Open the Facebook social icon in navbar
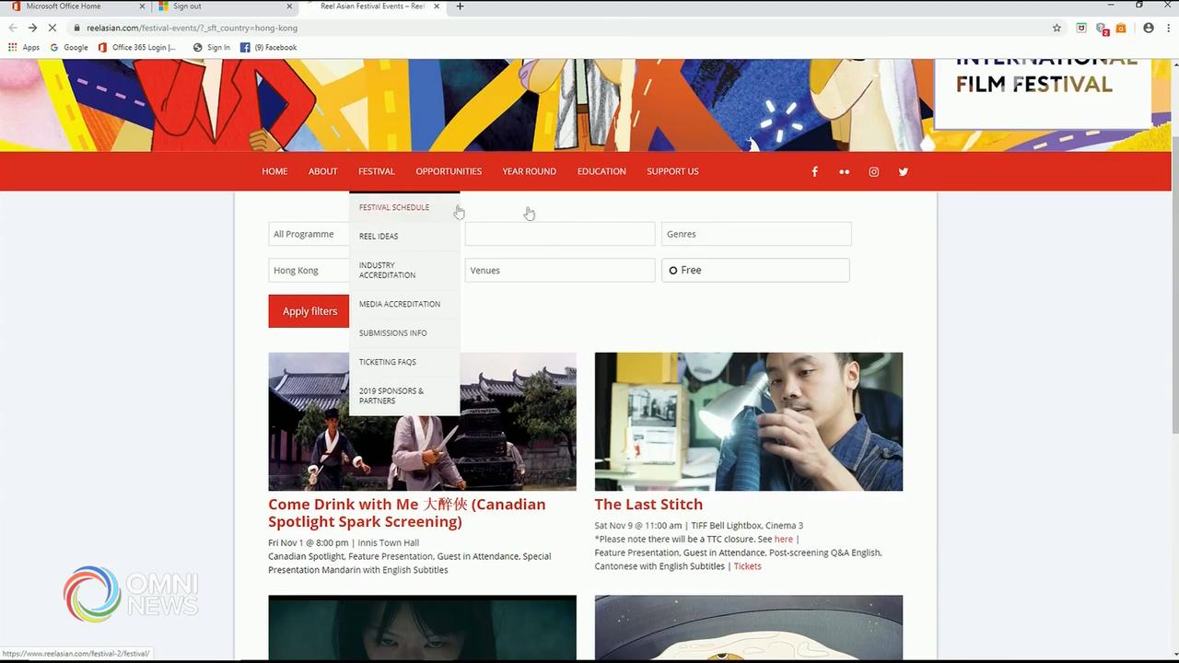 pyautogui.click(x=814, y=172)
